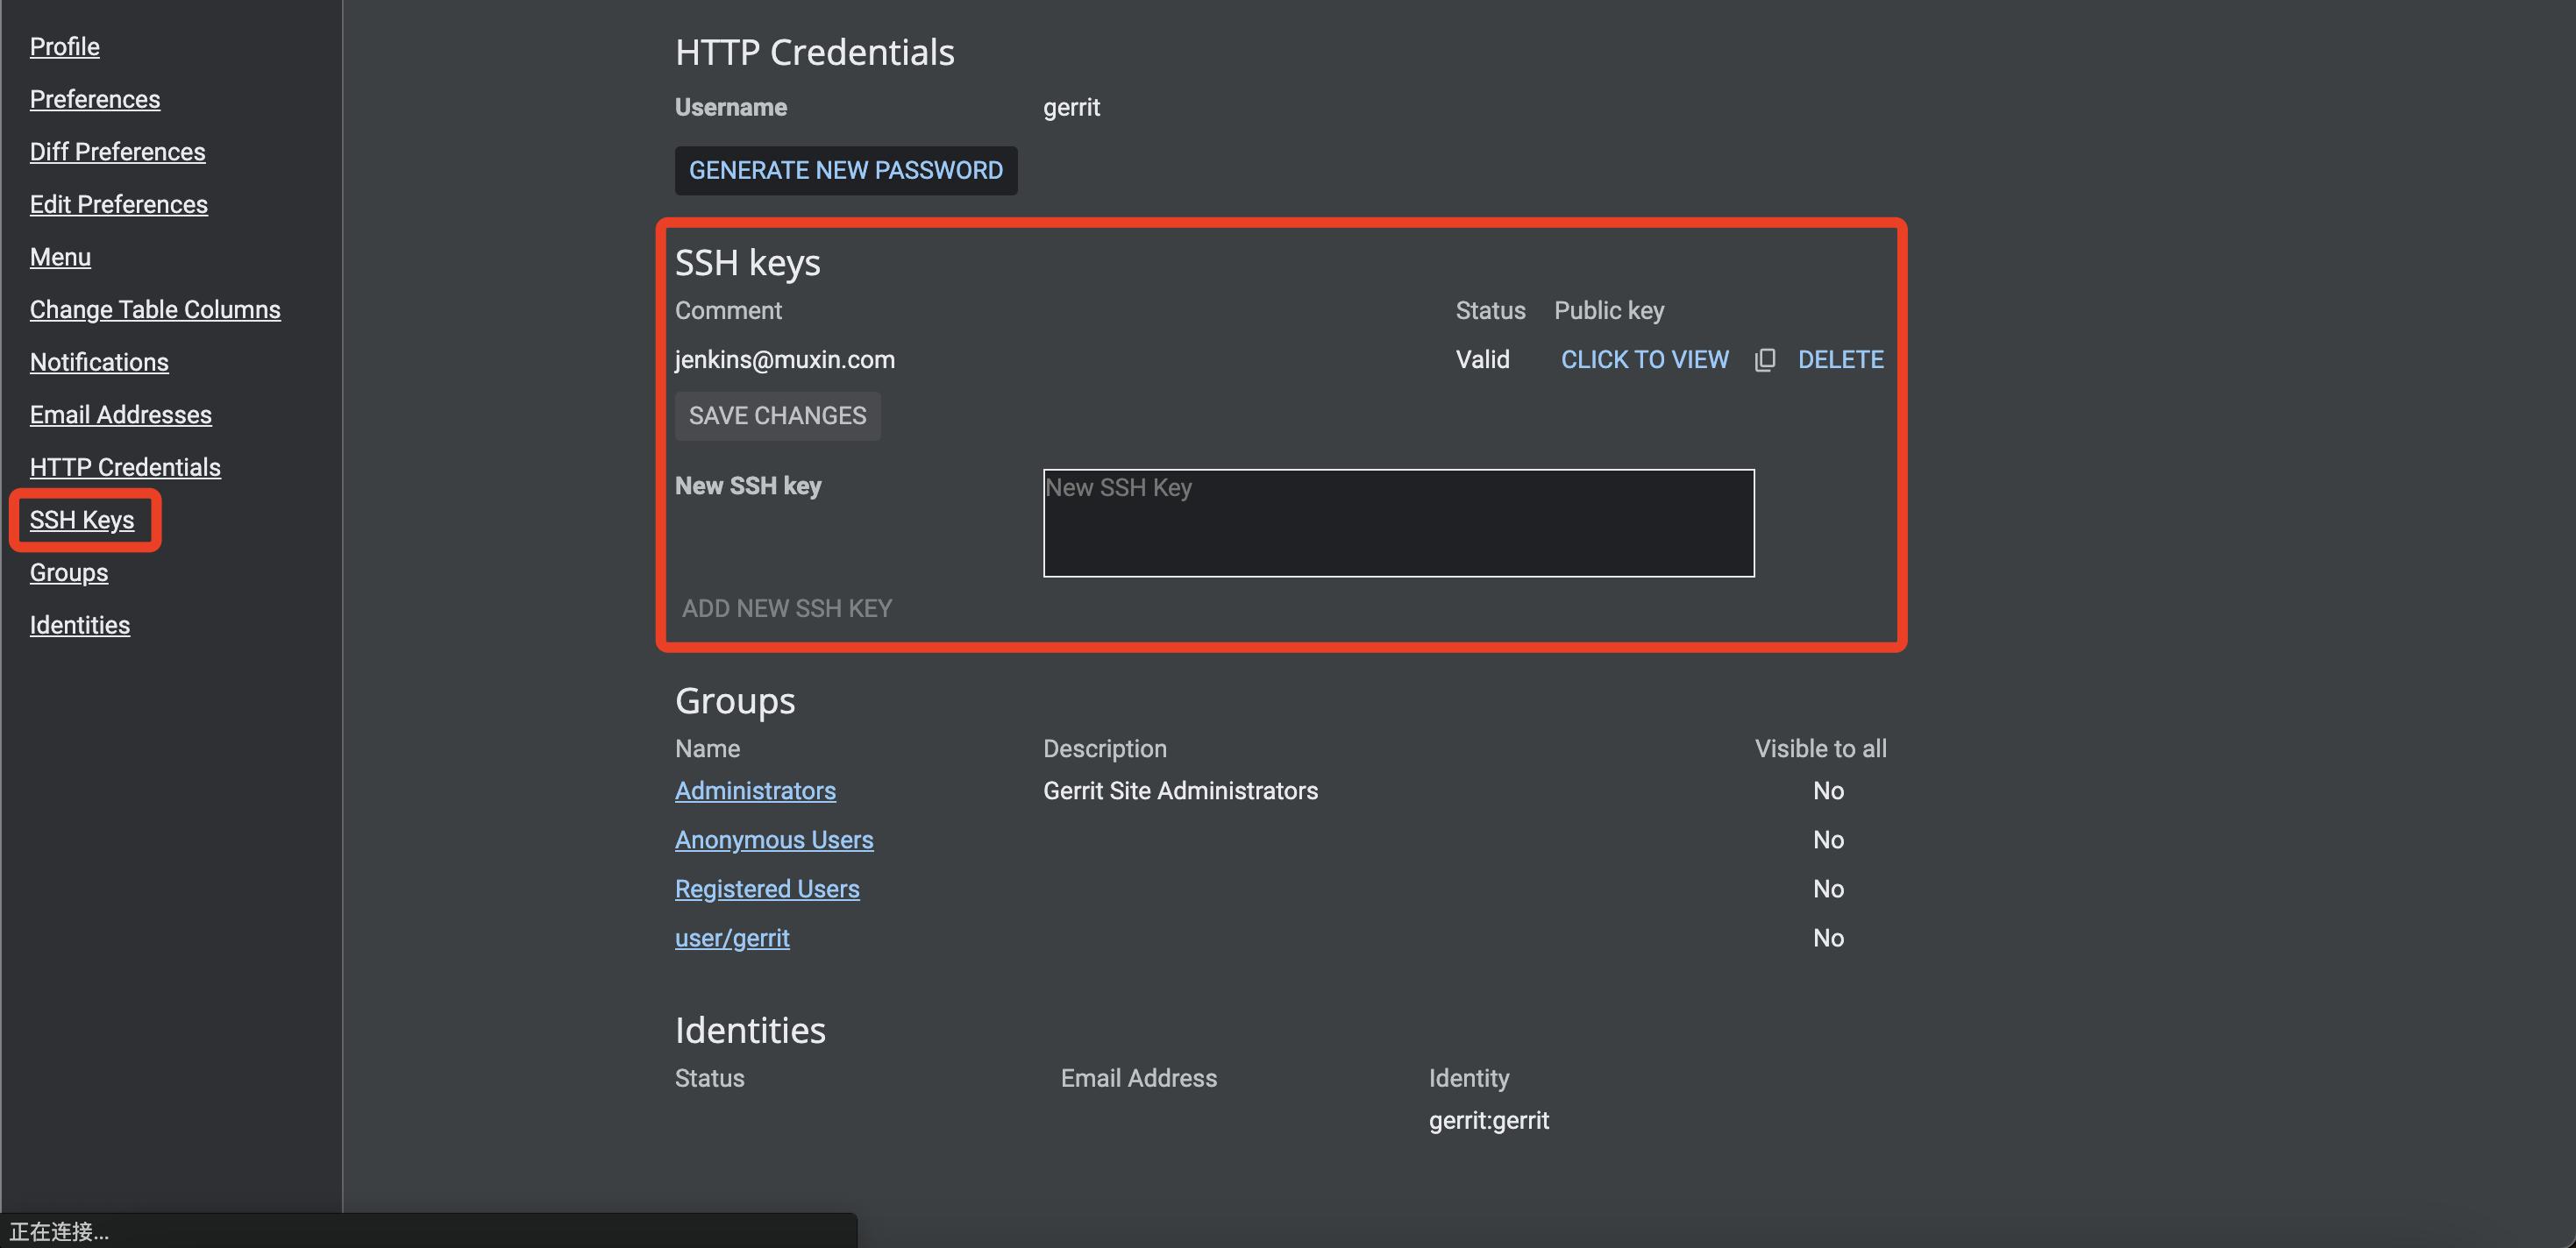Open Change Table Columns section

154,309
